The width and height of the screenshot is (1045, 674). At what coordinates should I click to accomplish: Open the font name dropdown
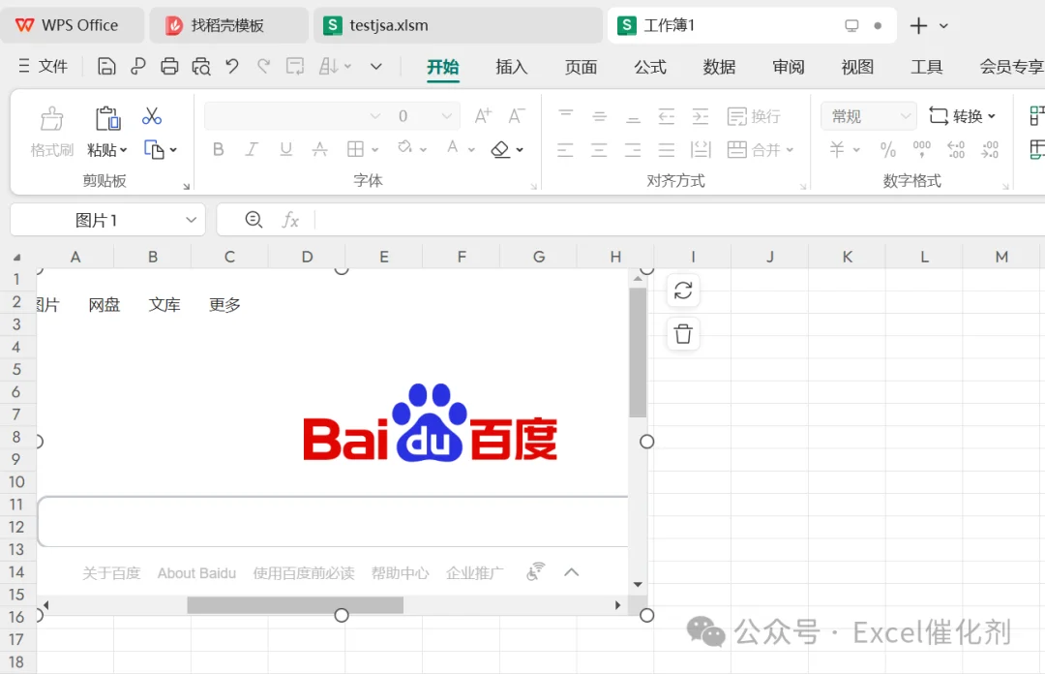[x=375, y=116]
